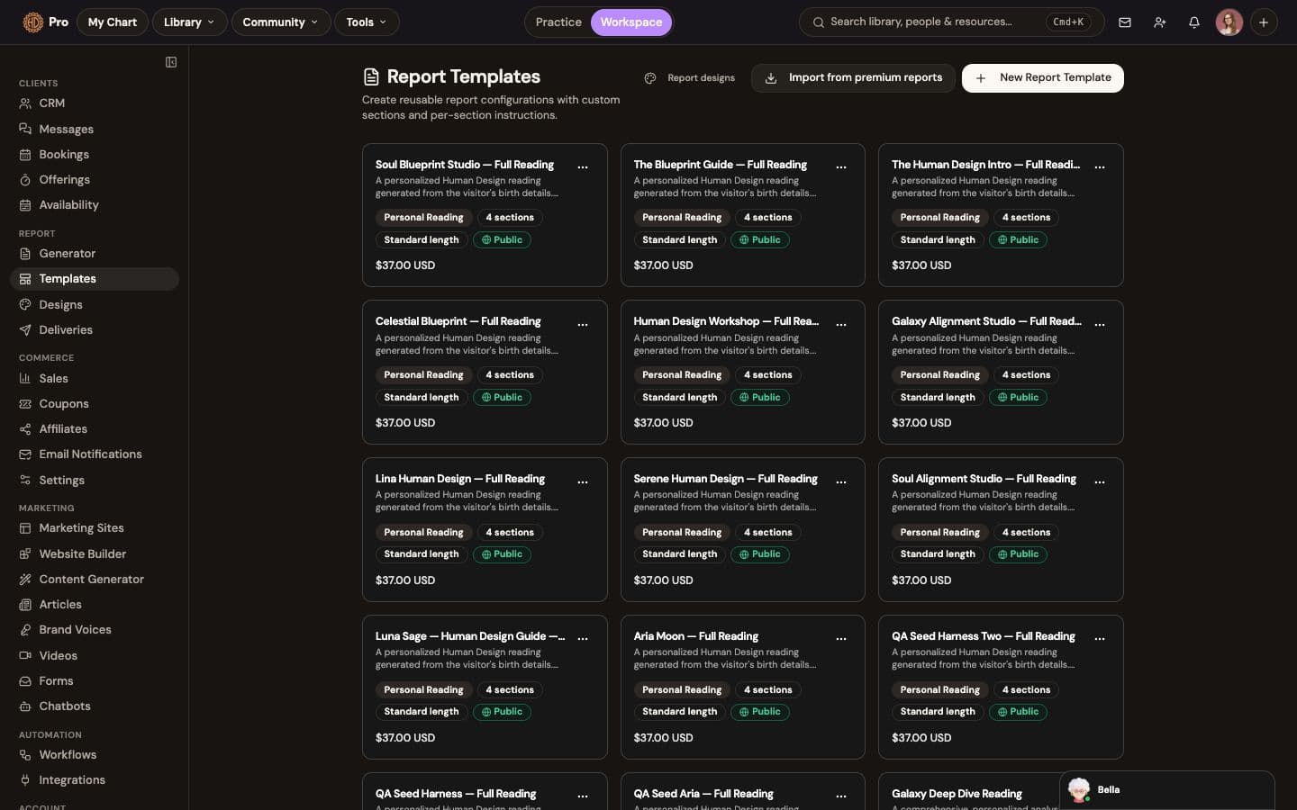Open options for Celestial Blueprint card
This screenshot has height=810, width=1297.
pos(583,324)
